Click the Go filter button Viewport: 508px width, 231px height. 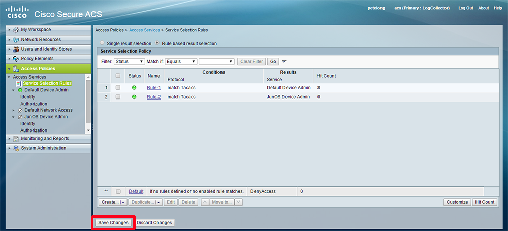click(x=273, y=61)
